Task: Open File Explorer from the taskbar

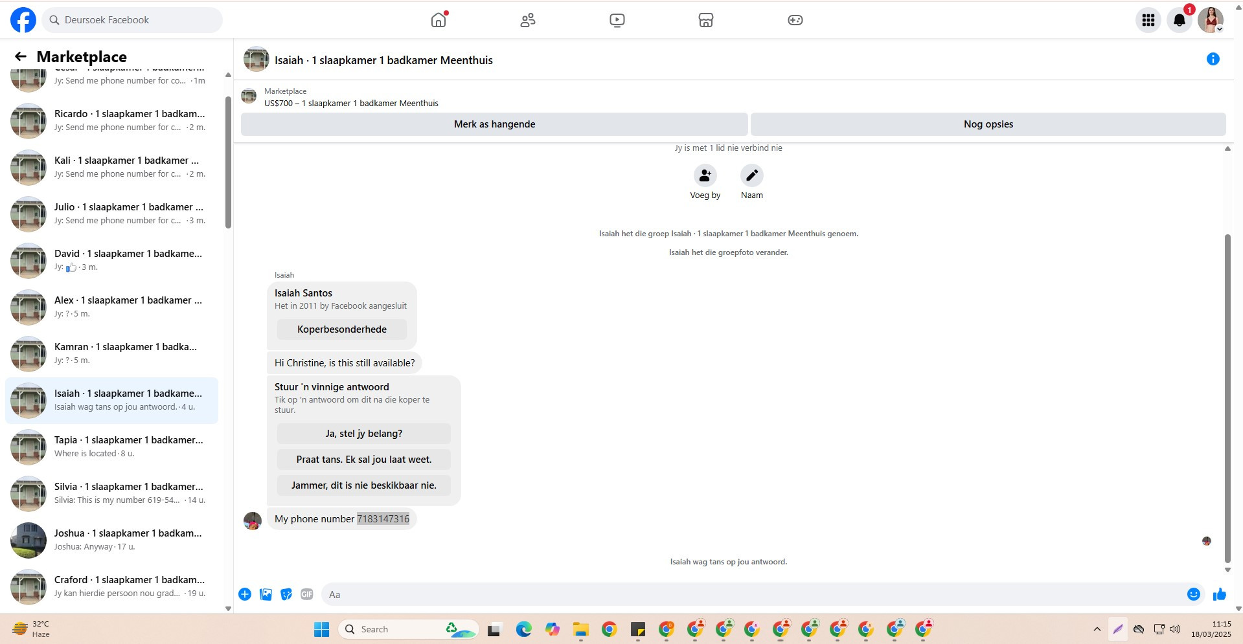Action: [580, 629]
